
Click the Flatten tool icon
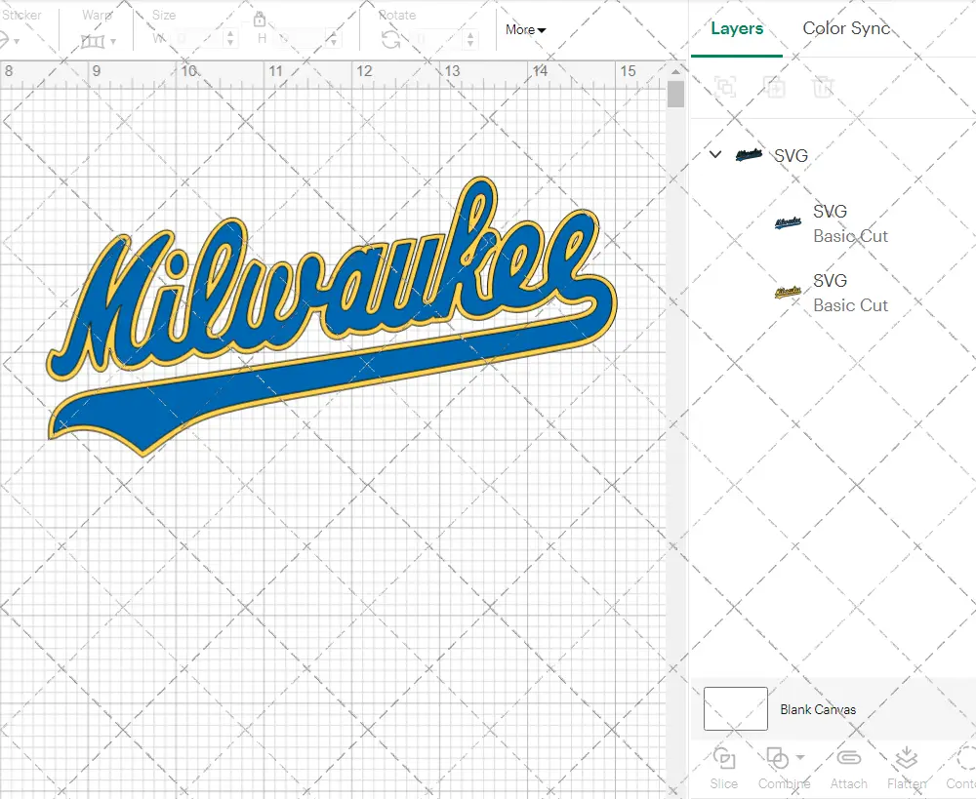click(907, 759)
